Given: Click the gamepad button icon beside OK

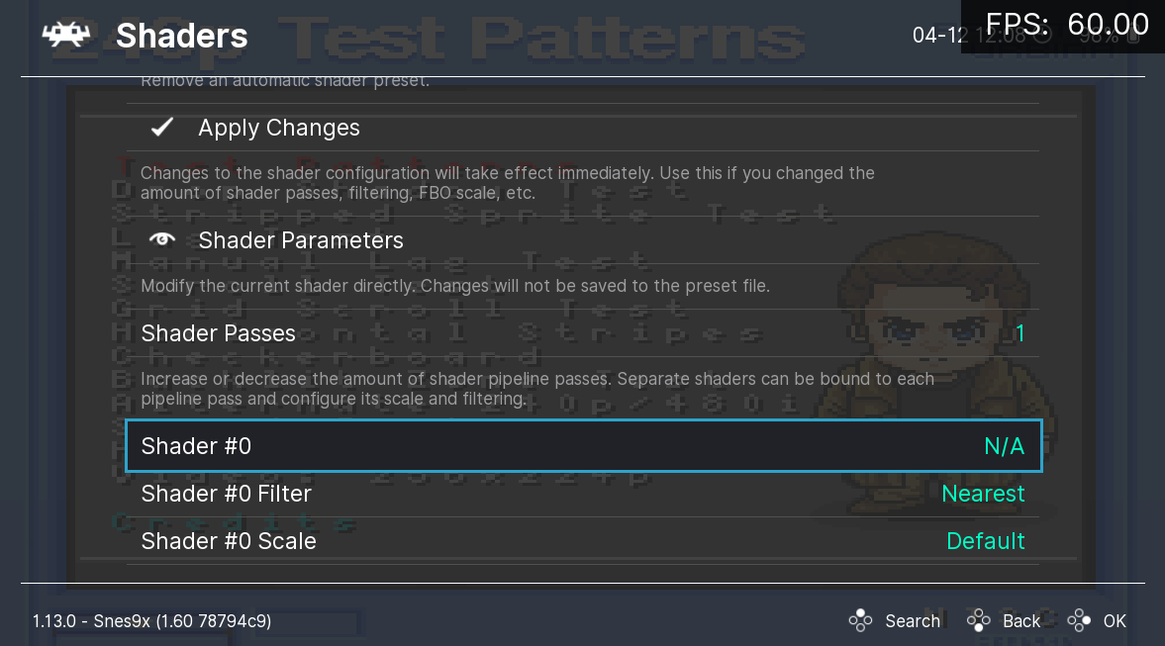Looking at the screenshot, I should [x=1077, y=620].
